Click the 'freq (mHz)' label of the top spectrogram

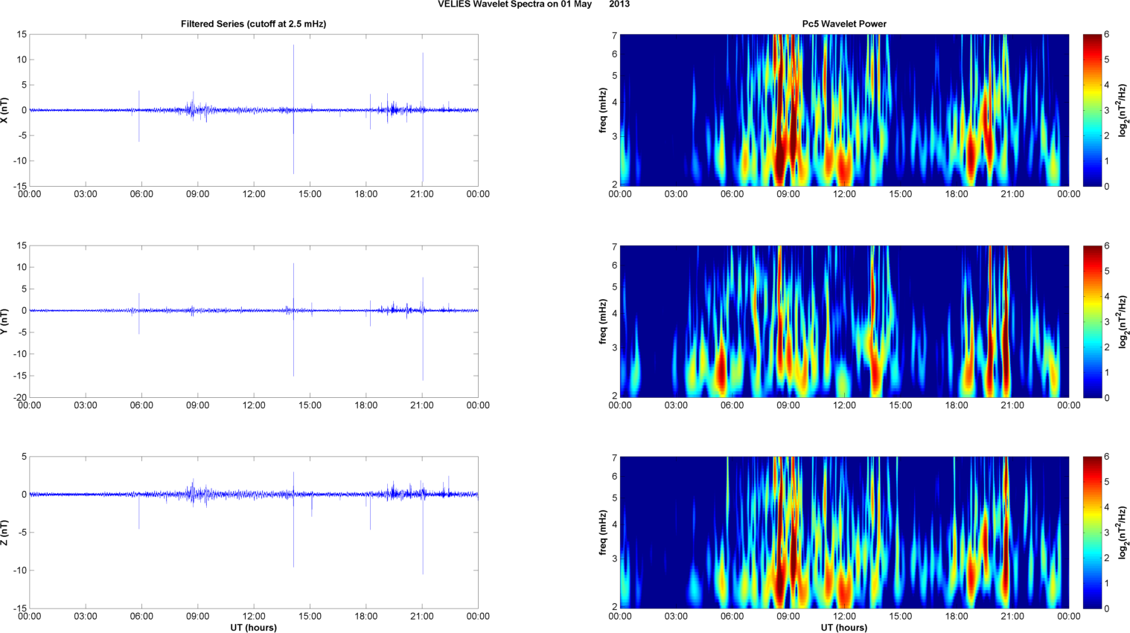[603, 110]
